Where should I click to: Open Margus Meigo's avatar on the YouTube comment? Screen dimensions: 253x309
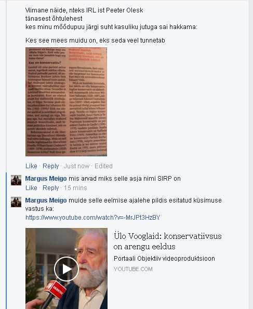point(16,202)
